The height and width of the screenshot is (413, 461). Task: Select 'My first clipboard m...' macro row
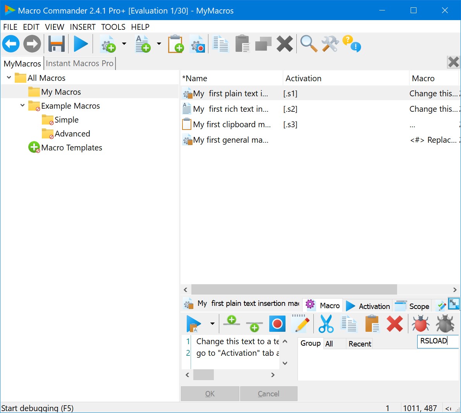click(x=320, y=125)
